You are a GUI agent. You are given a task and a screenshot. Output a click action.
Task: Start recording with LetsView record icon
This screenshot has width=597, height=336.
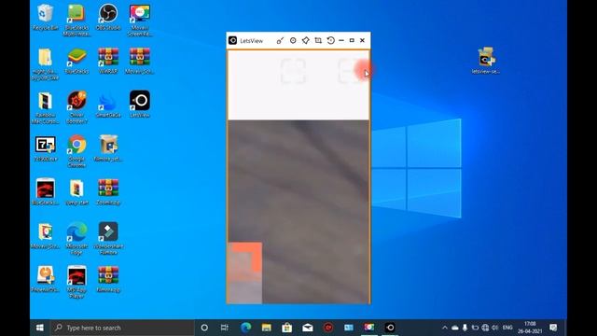point(293,40)
